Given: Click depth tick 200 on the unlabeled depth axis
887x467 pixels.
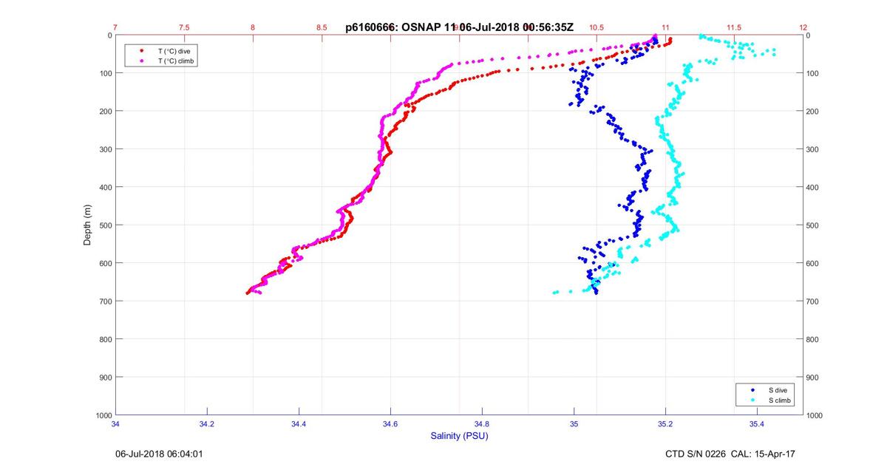Looking at the screenshot, I should coord(813,111).
